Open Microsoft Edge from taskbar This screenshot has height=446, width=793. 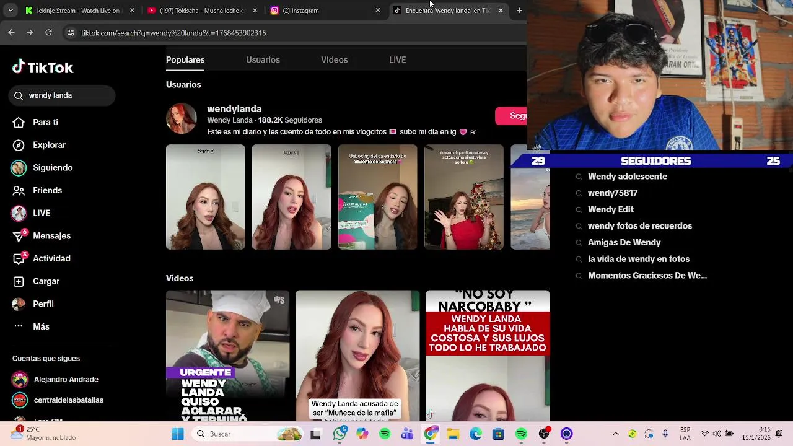coord(476,434)
